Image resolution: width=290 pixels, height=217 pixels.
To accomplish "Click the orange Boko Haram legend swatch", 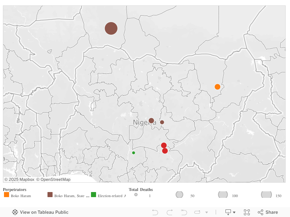I will tap(7, 195).
